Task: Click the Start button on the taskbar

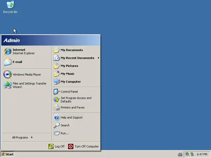Action: (x=7, y=154)
